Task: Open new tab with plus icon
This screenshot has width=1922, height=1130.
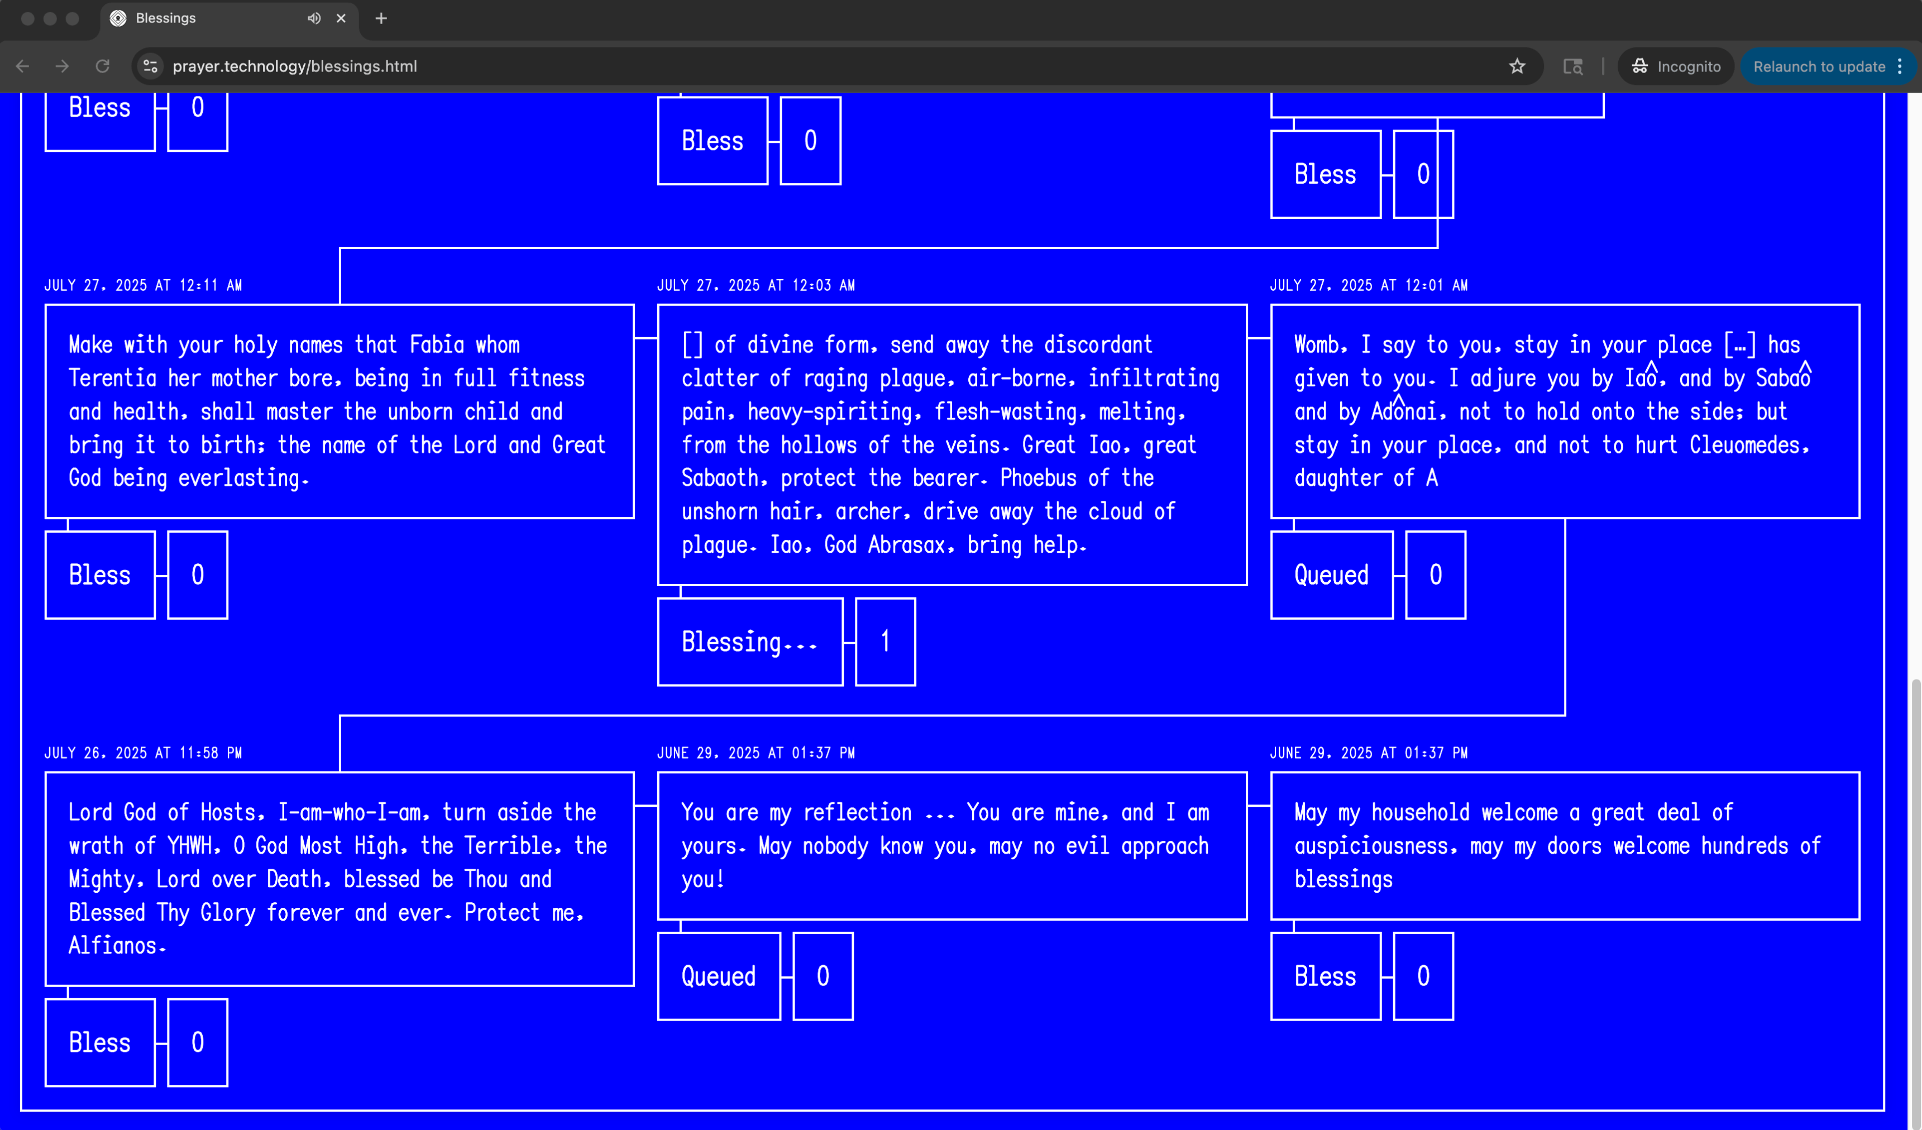Action: coord(381,18)
